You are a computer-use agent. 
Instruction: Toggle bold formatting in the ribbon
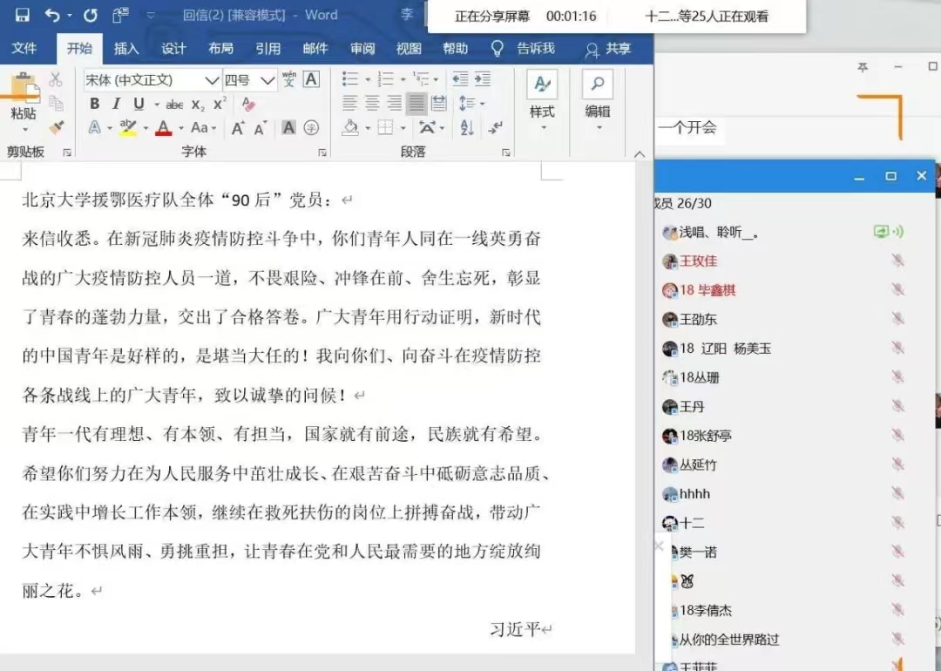(x=94, y=105)
